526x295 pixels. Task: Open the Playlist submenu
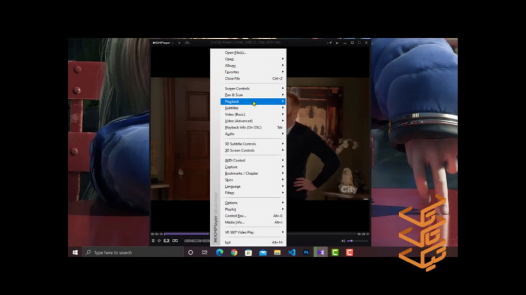point(253,209)
